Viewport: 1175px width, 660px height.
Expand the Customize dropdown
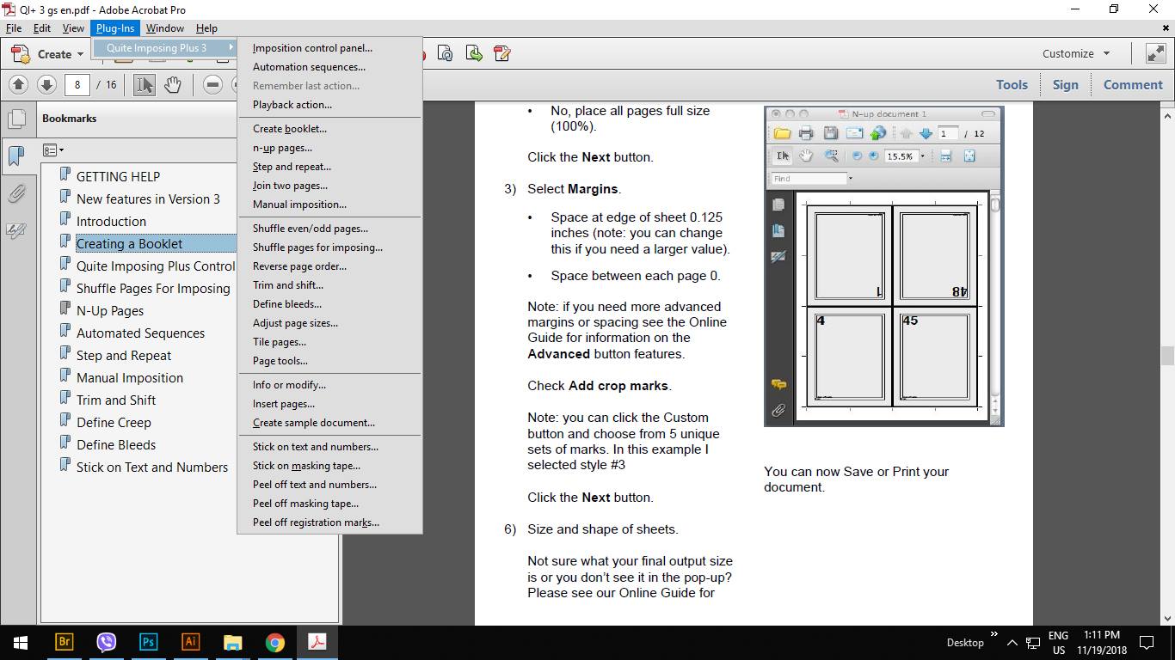[1075, 53]
